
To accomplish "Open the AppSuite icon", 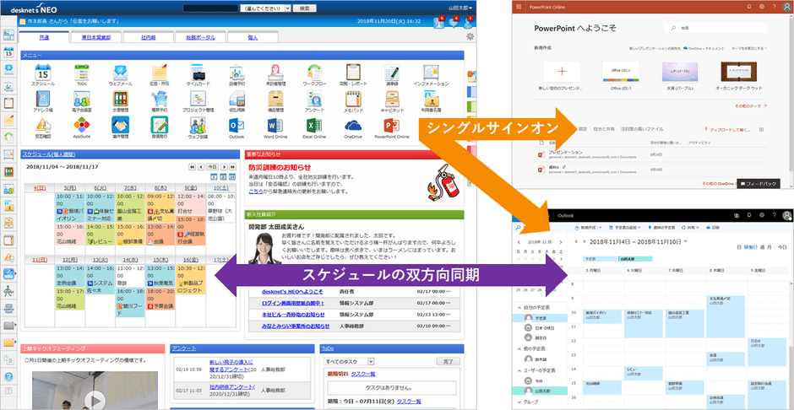I will [x=80, y=123].
